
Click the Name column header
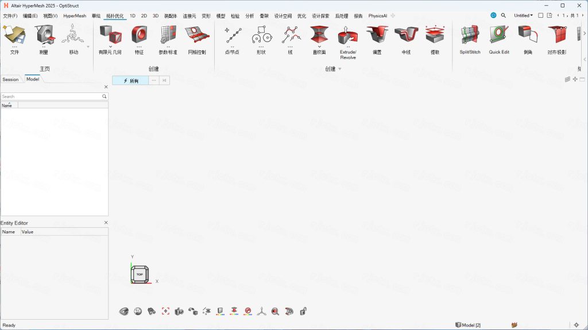pyautogui.click(x=7, y=106)
